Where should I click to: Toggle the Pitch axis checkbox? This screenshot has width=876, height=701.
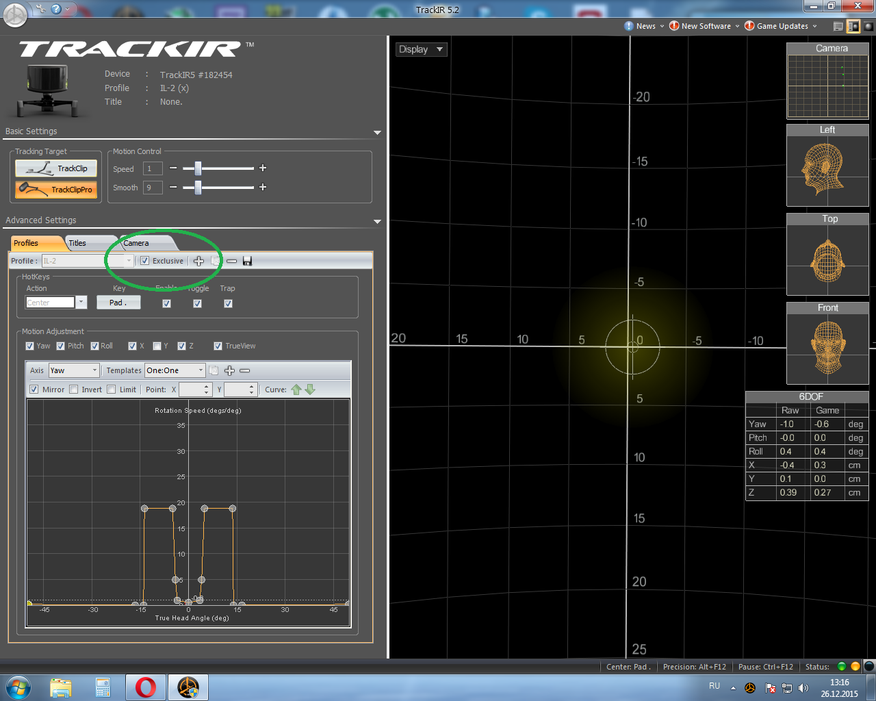coord(60,346)
